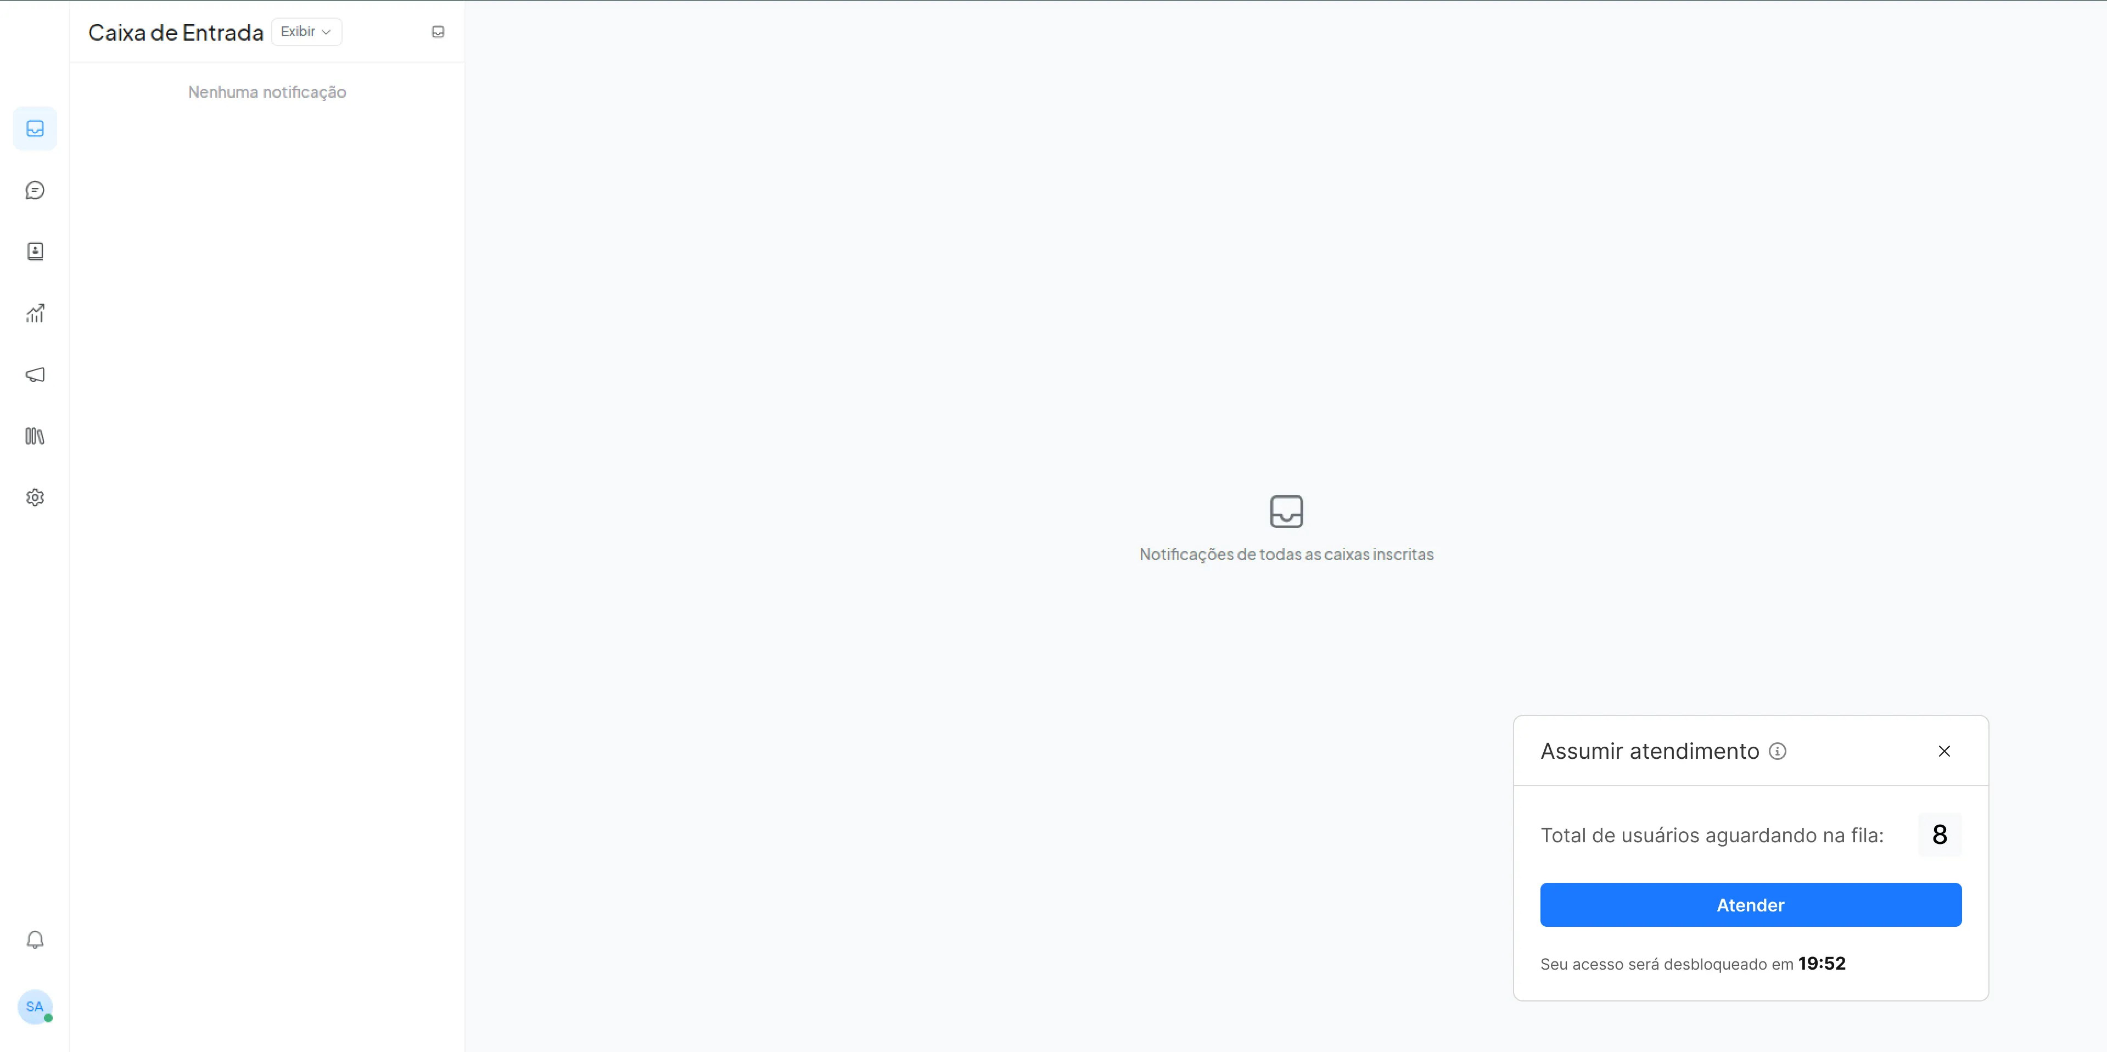Open the Inbox view in the sidebar
Image resolution: width=2107 pixels, height=1052 pixels.
[x=35, y=128]
